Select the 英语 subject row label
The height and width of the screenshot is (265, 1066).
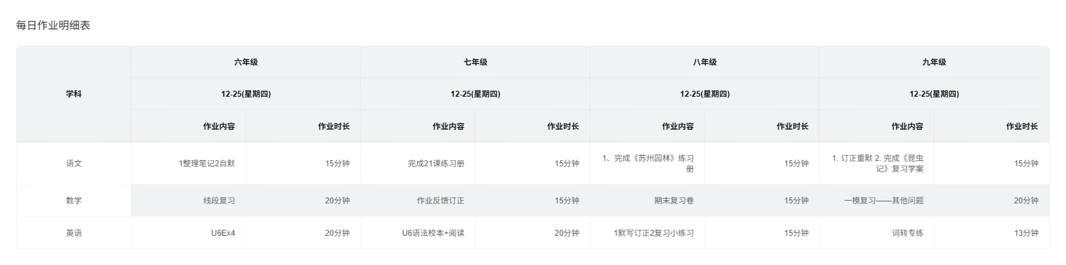(x=74, y=233)
